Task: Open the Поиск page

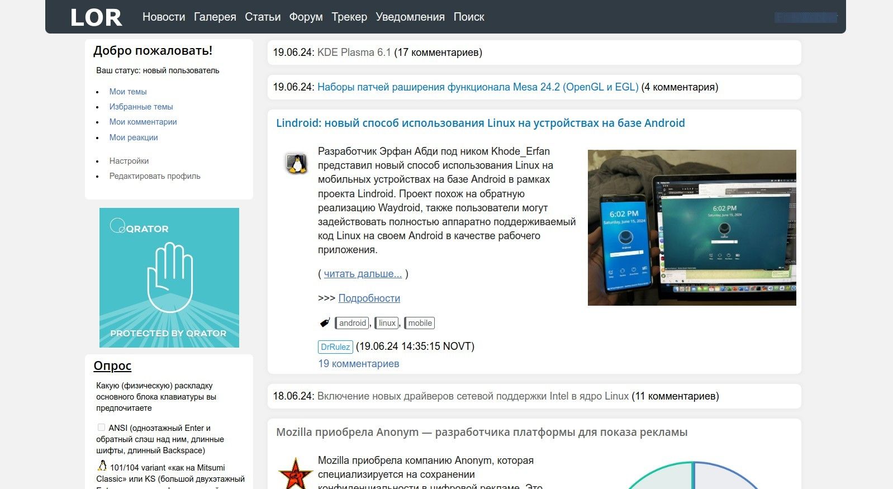Action: (x=469, y=17)
